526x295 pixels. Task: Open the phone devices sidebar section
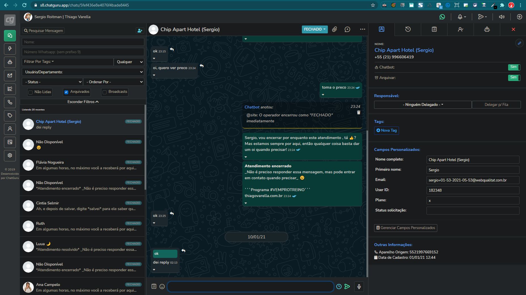[x=10, y=102]
